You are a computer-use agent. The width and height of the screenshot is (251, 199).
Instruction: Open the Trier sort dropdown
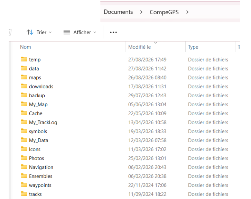[x=39, y=33]
